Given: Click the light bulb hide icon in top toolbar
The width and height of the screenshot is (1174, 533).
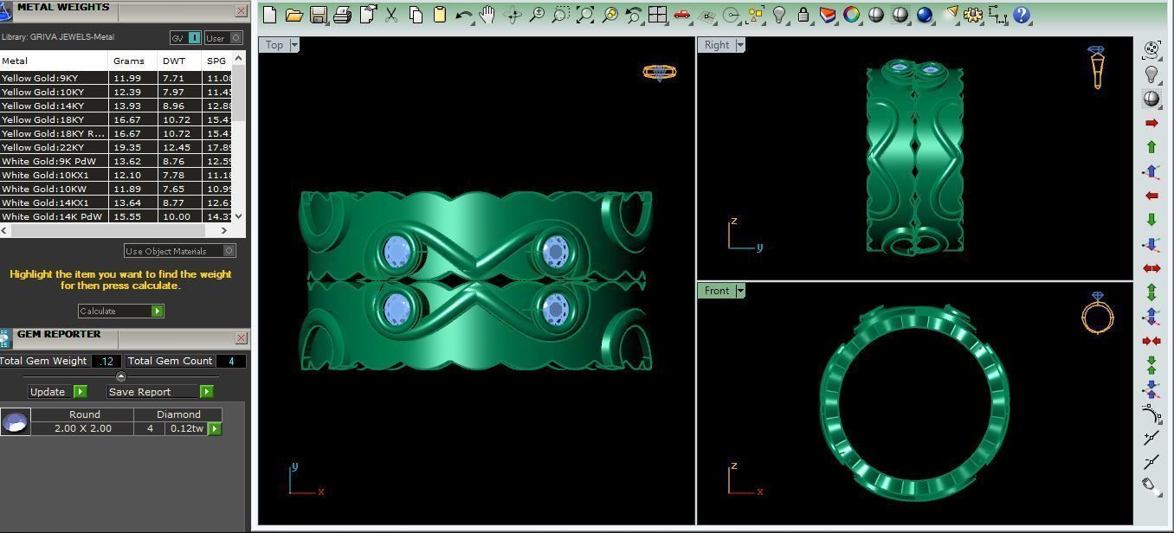Looking at the screenshot, I should point(779,15).
